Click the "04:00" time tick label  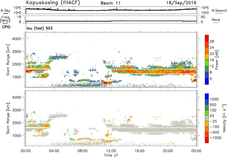[54, 151]
